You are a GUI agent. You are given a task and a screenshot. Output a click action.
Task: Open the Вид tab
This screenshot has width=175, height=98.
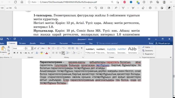91,43
